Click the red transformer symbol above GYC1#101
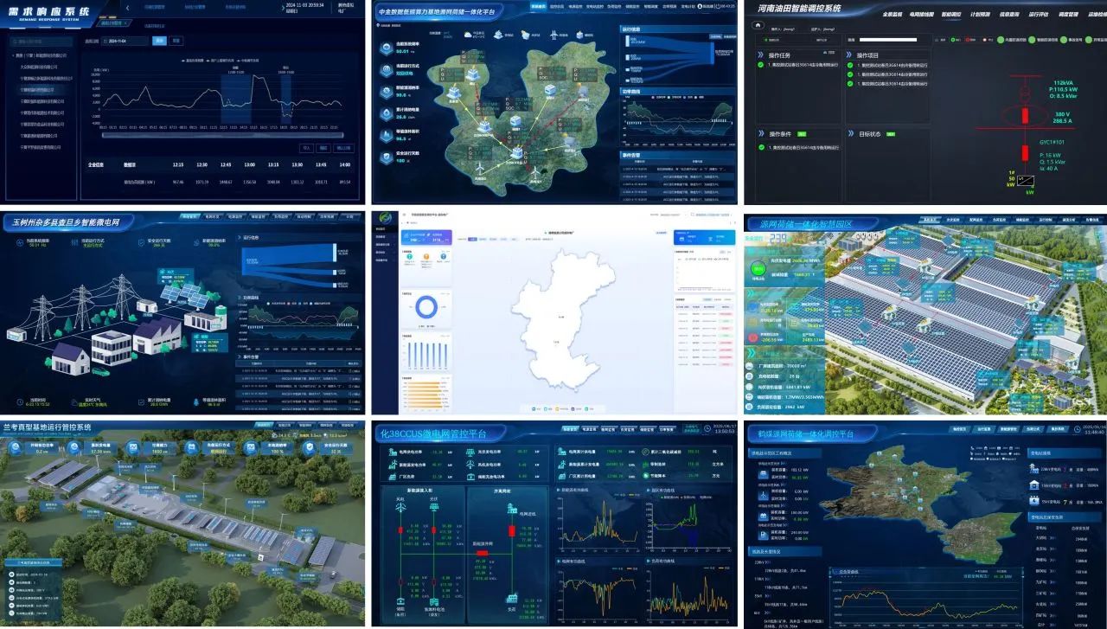This screenshot has height=629, width=1107. pyautogui.click(x=1027, y=116)
